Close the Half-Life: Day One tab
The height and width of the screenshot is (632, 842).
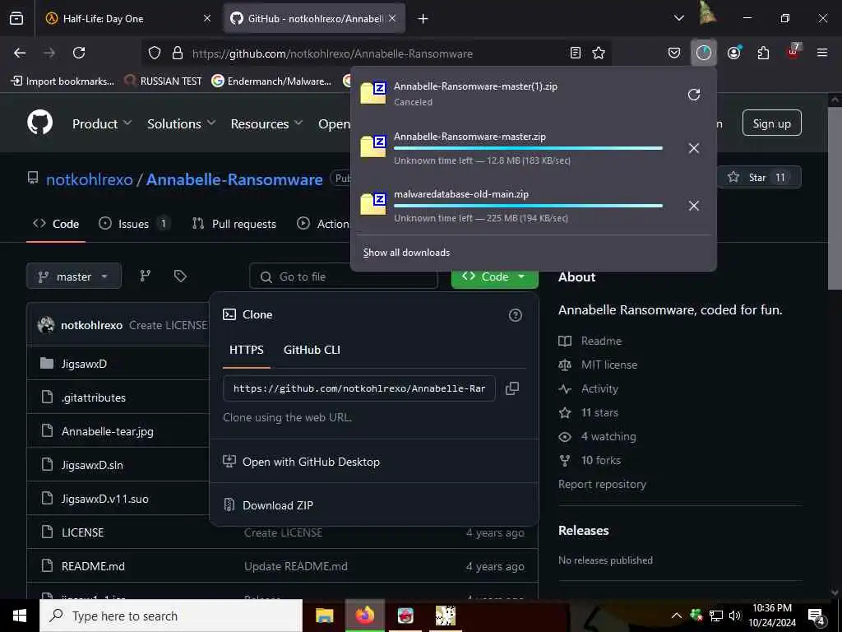point(206,18)
